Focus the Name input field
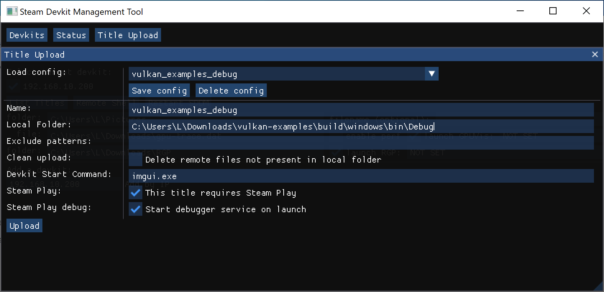 coord(361,110)
